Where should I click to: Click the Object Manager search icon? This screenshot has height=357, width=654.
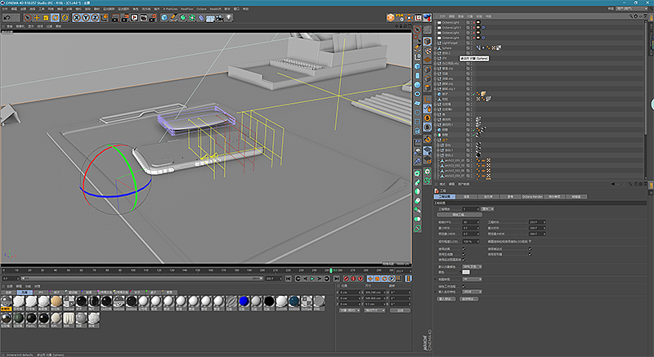[x=631, y=16]
